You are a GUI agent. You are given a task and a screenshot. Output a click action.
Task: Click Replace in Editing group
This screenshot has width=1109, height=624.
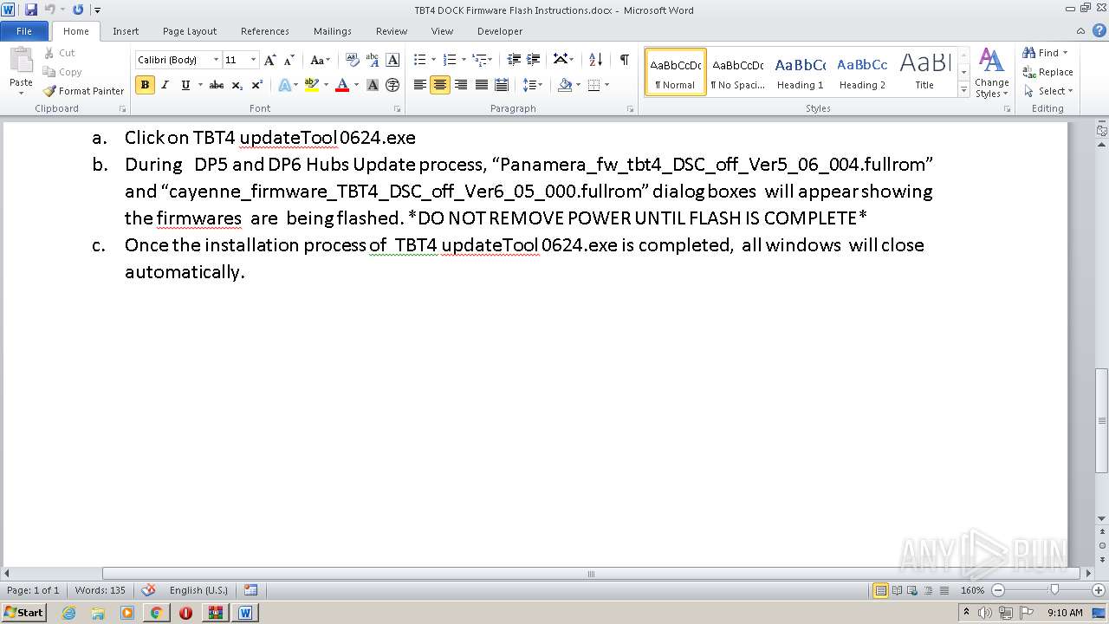(1047, 72)
